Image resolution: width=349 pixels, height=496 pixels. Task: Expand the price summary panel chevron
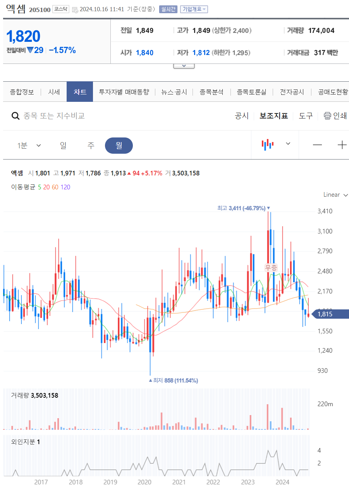point(184,66)
